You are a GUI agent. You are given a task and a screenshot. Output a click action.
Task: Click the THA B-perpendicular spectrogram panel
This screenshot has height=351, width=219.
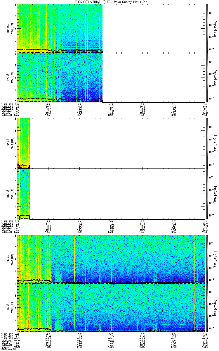click(111, 29)
